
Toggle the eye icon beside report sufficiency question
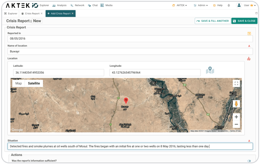click(249, 161)
